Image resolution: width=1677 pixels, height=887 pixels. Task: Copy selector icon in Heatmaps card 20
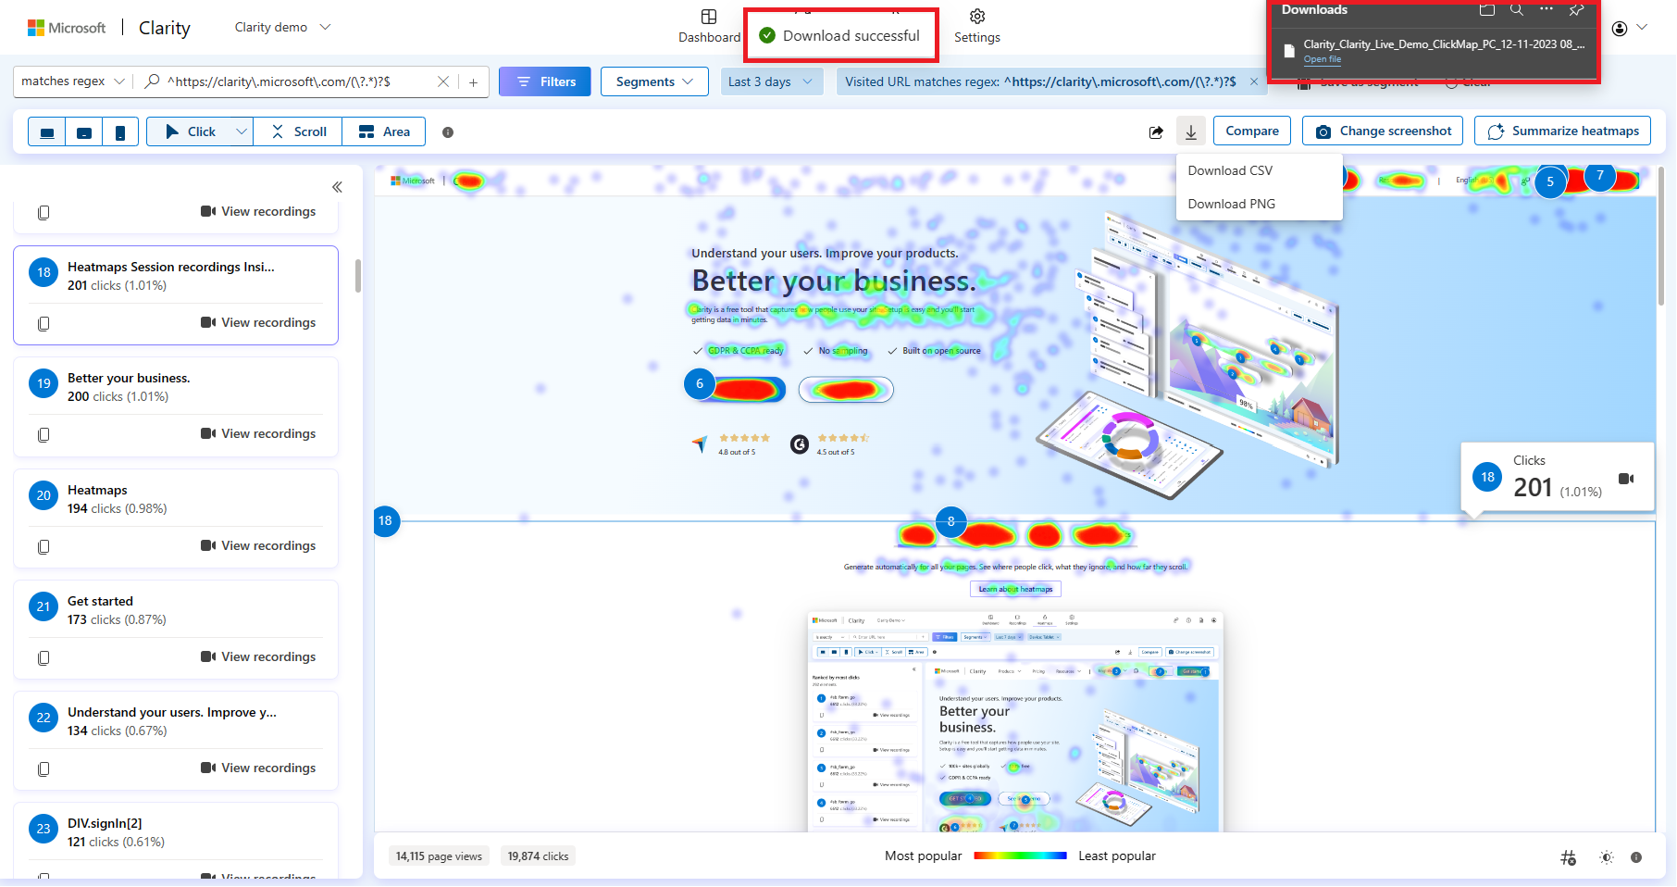click(x=43, y=546)
